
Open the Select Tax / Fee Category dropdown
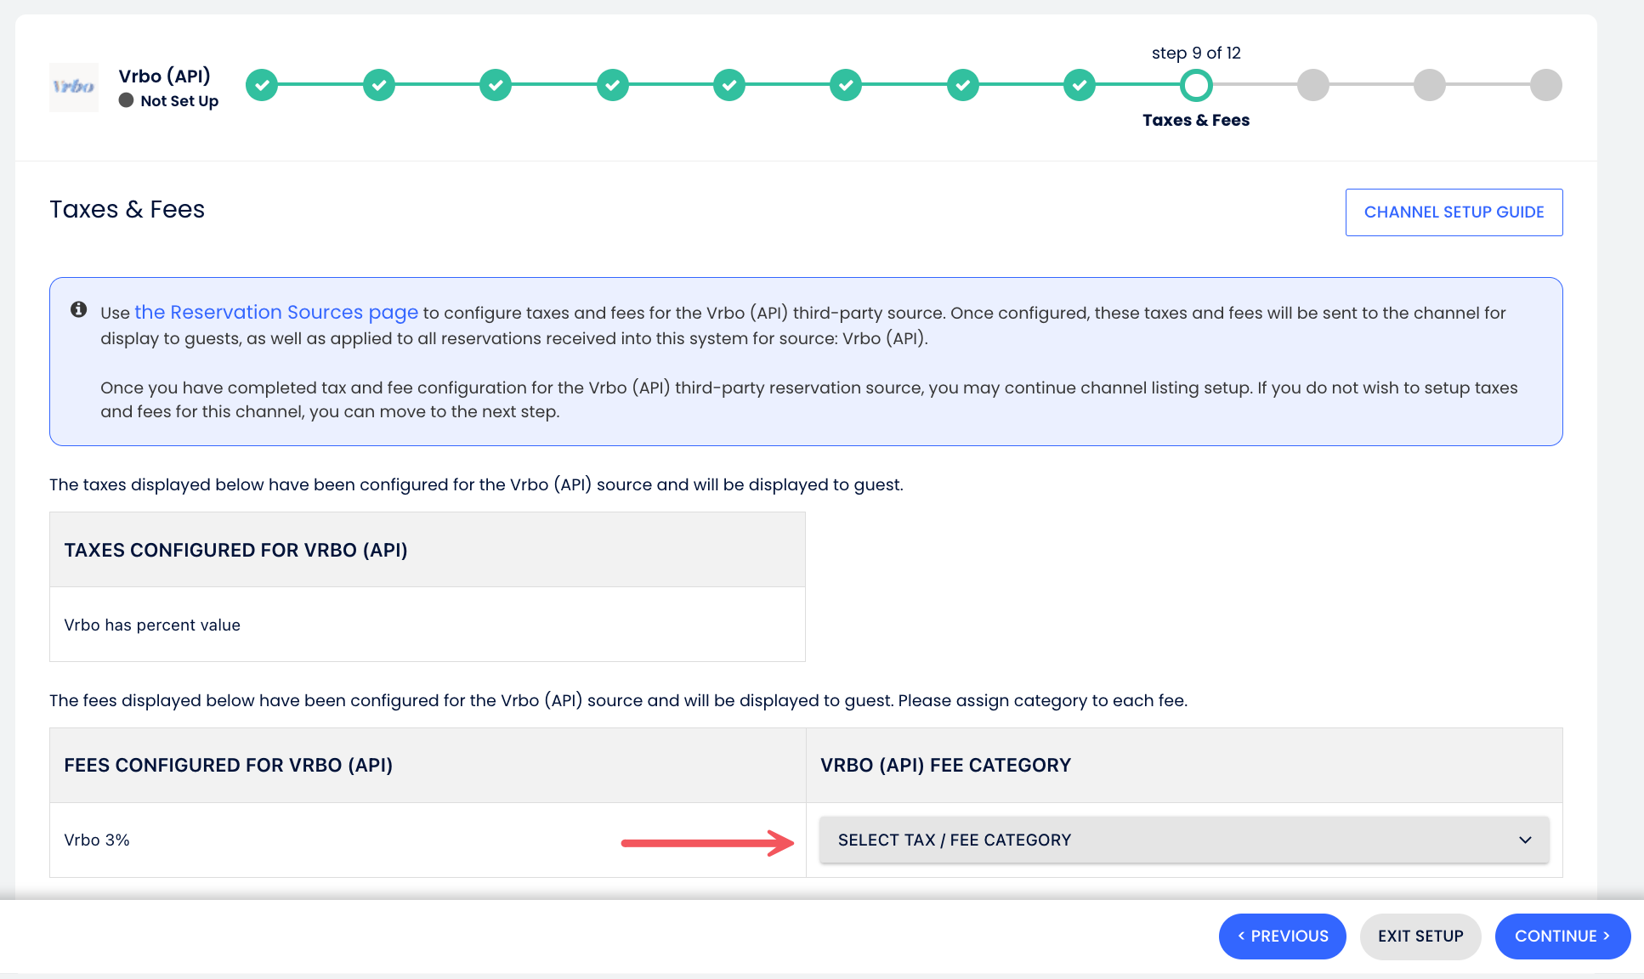point(1184,840)
